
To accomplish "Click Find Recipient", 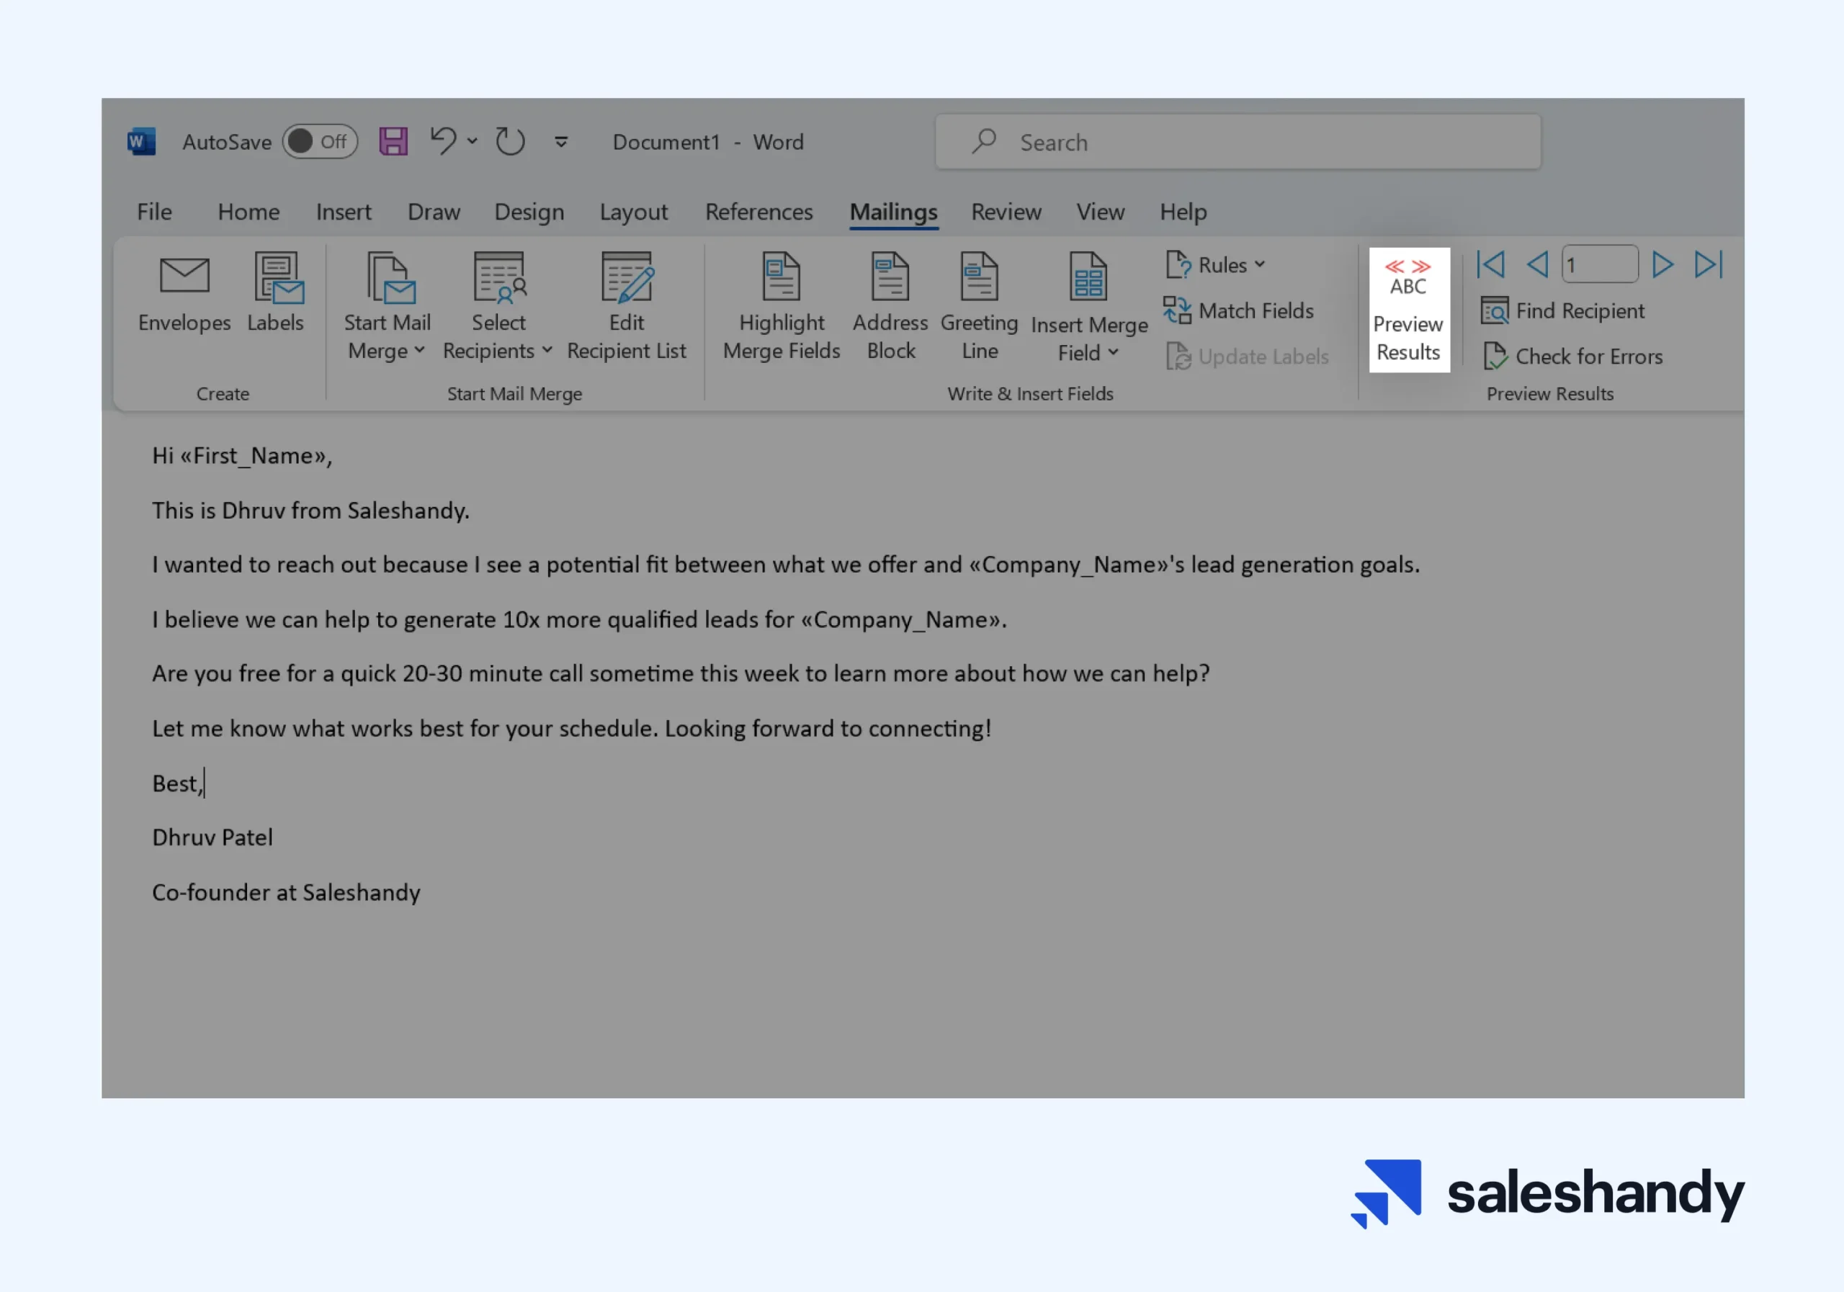I will pos(1563,310).
